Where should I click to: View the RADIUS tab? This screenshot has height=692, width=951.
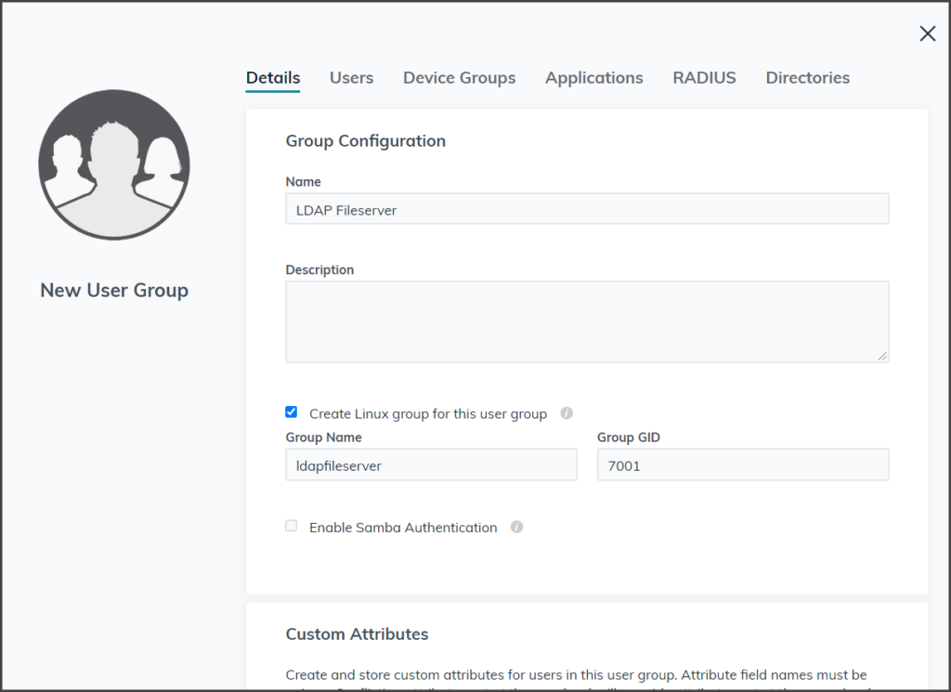click(x=704, y=78)
